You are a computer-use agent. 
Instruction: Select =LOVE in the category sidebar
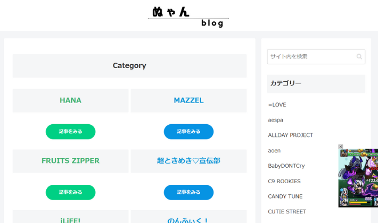click(277, 105)
